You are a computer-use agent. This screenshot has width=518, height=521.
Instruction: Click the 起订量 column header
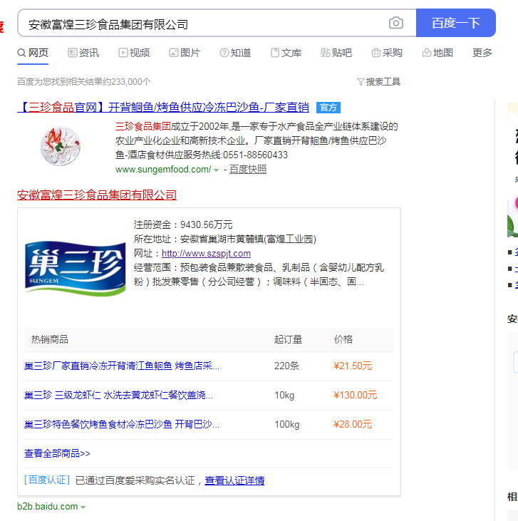click(288, 339)
